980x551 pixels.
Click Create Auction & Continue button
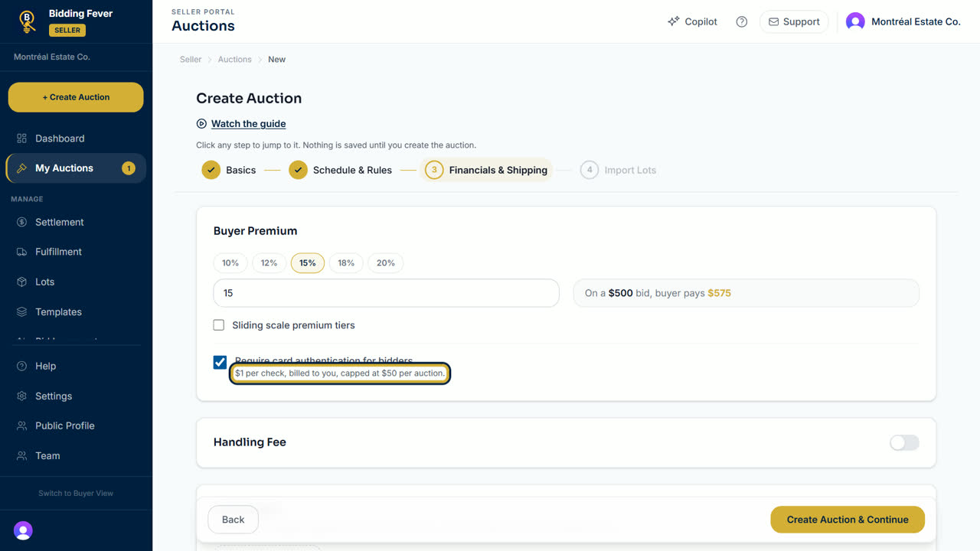[x=848, y=520]
